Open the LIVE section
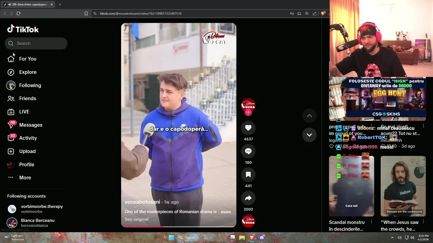Image resolution: width=433 pixels, height=243 pixels. click(19, 112)
